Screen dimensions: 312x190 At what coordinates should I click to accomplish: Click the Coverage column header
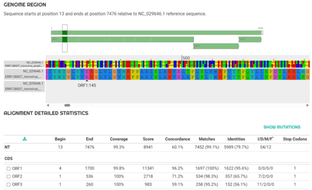[x=118, y=139]
